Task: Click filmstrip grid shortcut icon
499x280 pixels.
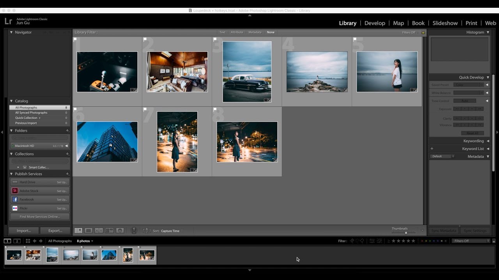Action: click(x=28, y=241)
